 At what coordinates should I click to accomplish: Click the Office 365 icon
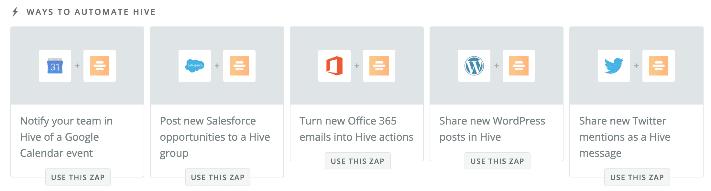coord(334,65)
